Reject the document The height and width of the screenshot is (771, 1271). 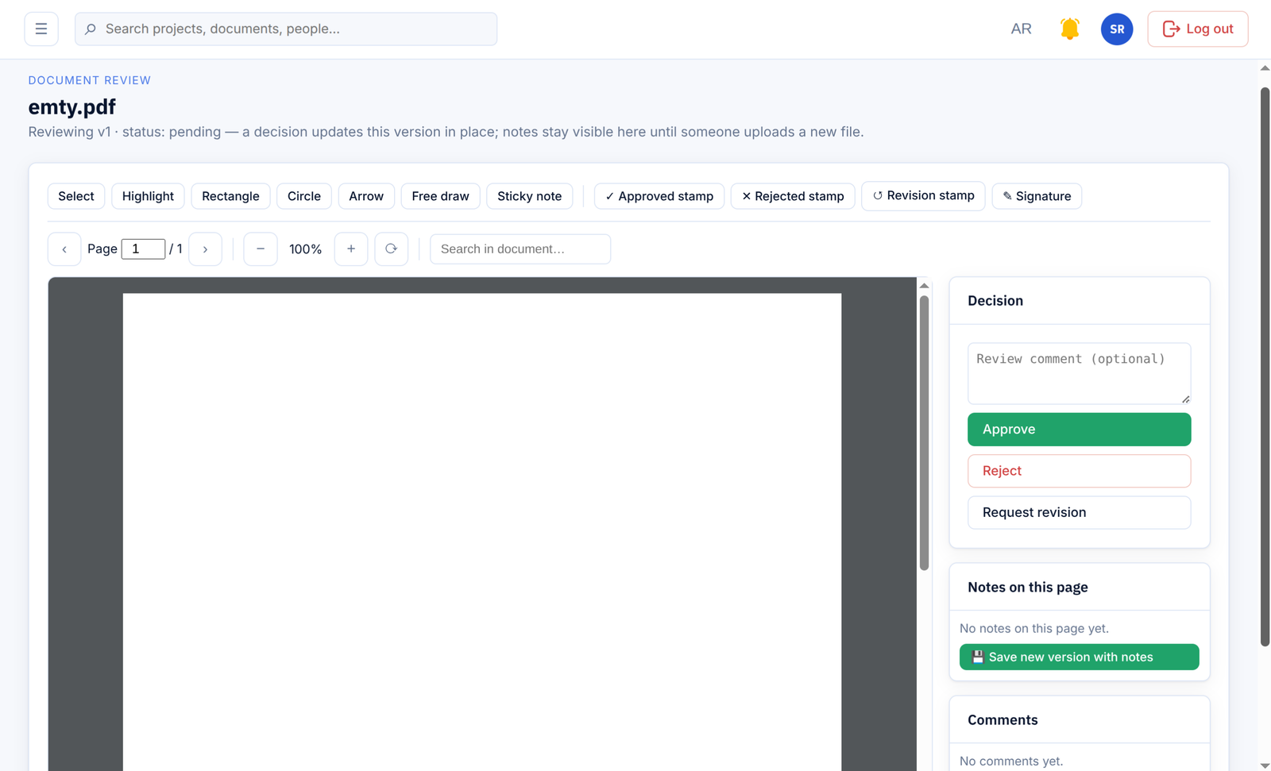coord(1079,471)
